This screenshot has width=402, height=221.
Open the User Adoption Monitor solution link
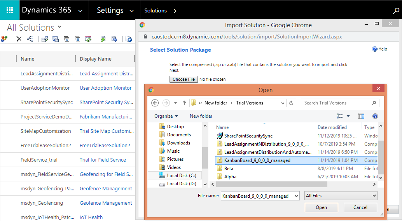(x=106, y=88)
